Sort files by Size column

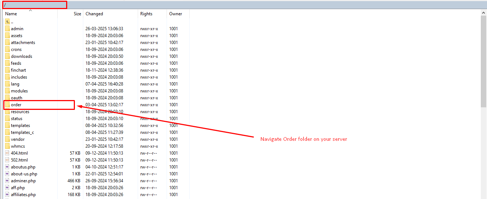pyautogui.click(x=77, y=14)
